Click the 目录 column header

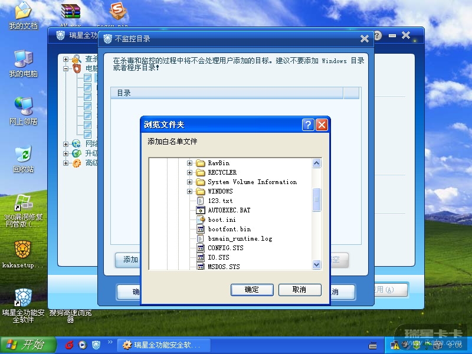tap(227, 93)
